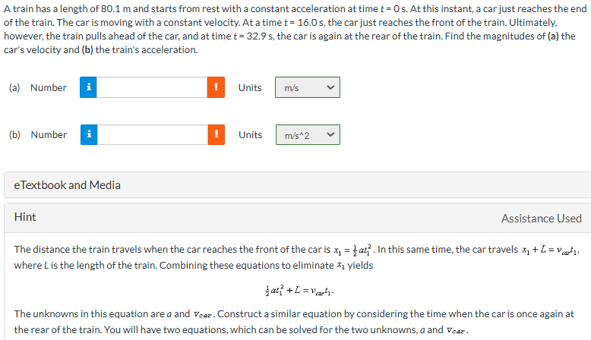This screenshot has height=340, width=591.
Task: Click the Units label for part (b)
Action: (x=250, y=135)
